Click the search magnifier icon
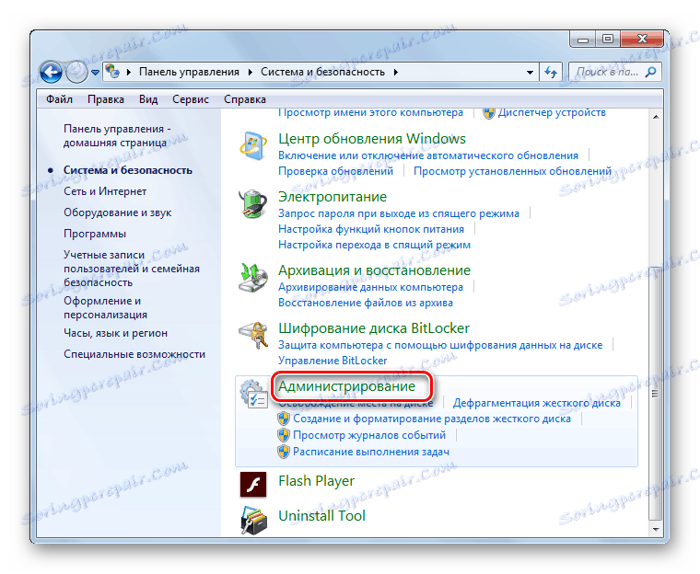Image resolution: width=700 pixels, height=574 pixels. [650, 72]
